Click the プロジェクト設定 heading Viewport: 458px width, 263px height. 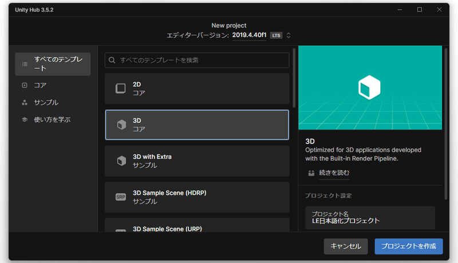(x=328, y=196)
